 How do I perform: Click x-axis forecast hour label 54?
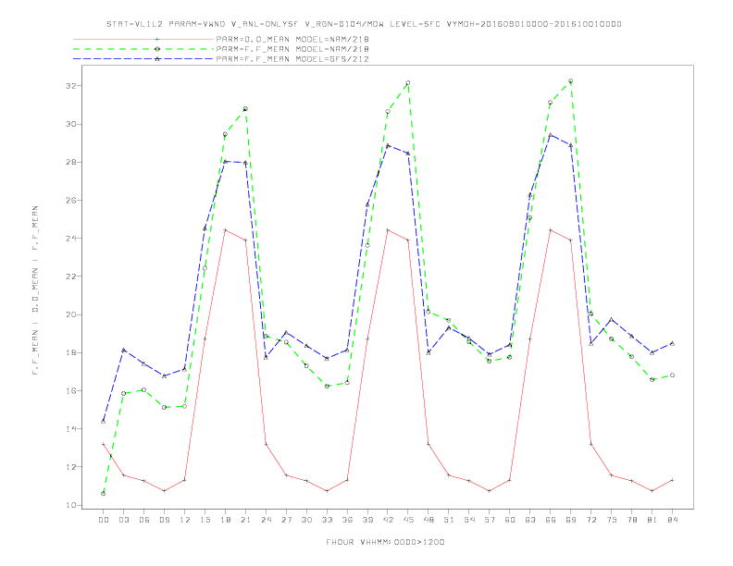[x=469, y=520]
